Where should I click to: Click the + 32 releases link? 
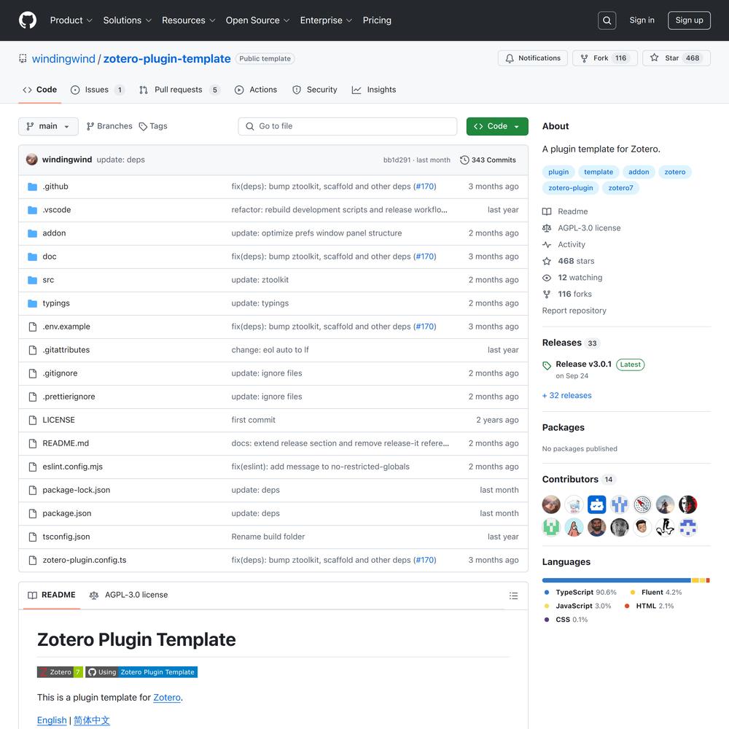pyautogui.click(x=566, y=396)
